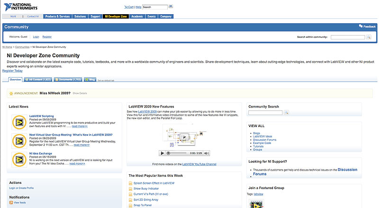Click the document icon beside Snap To Panel
This screenshot has height=208, width=379.
tap(131, 205)
